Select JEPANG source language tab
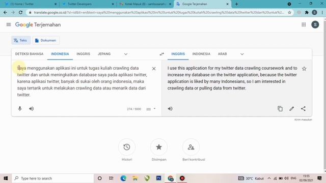 (104, 54)
